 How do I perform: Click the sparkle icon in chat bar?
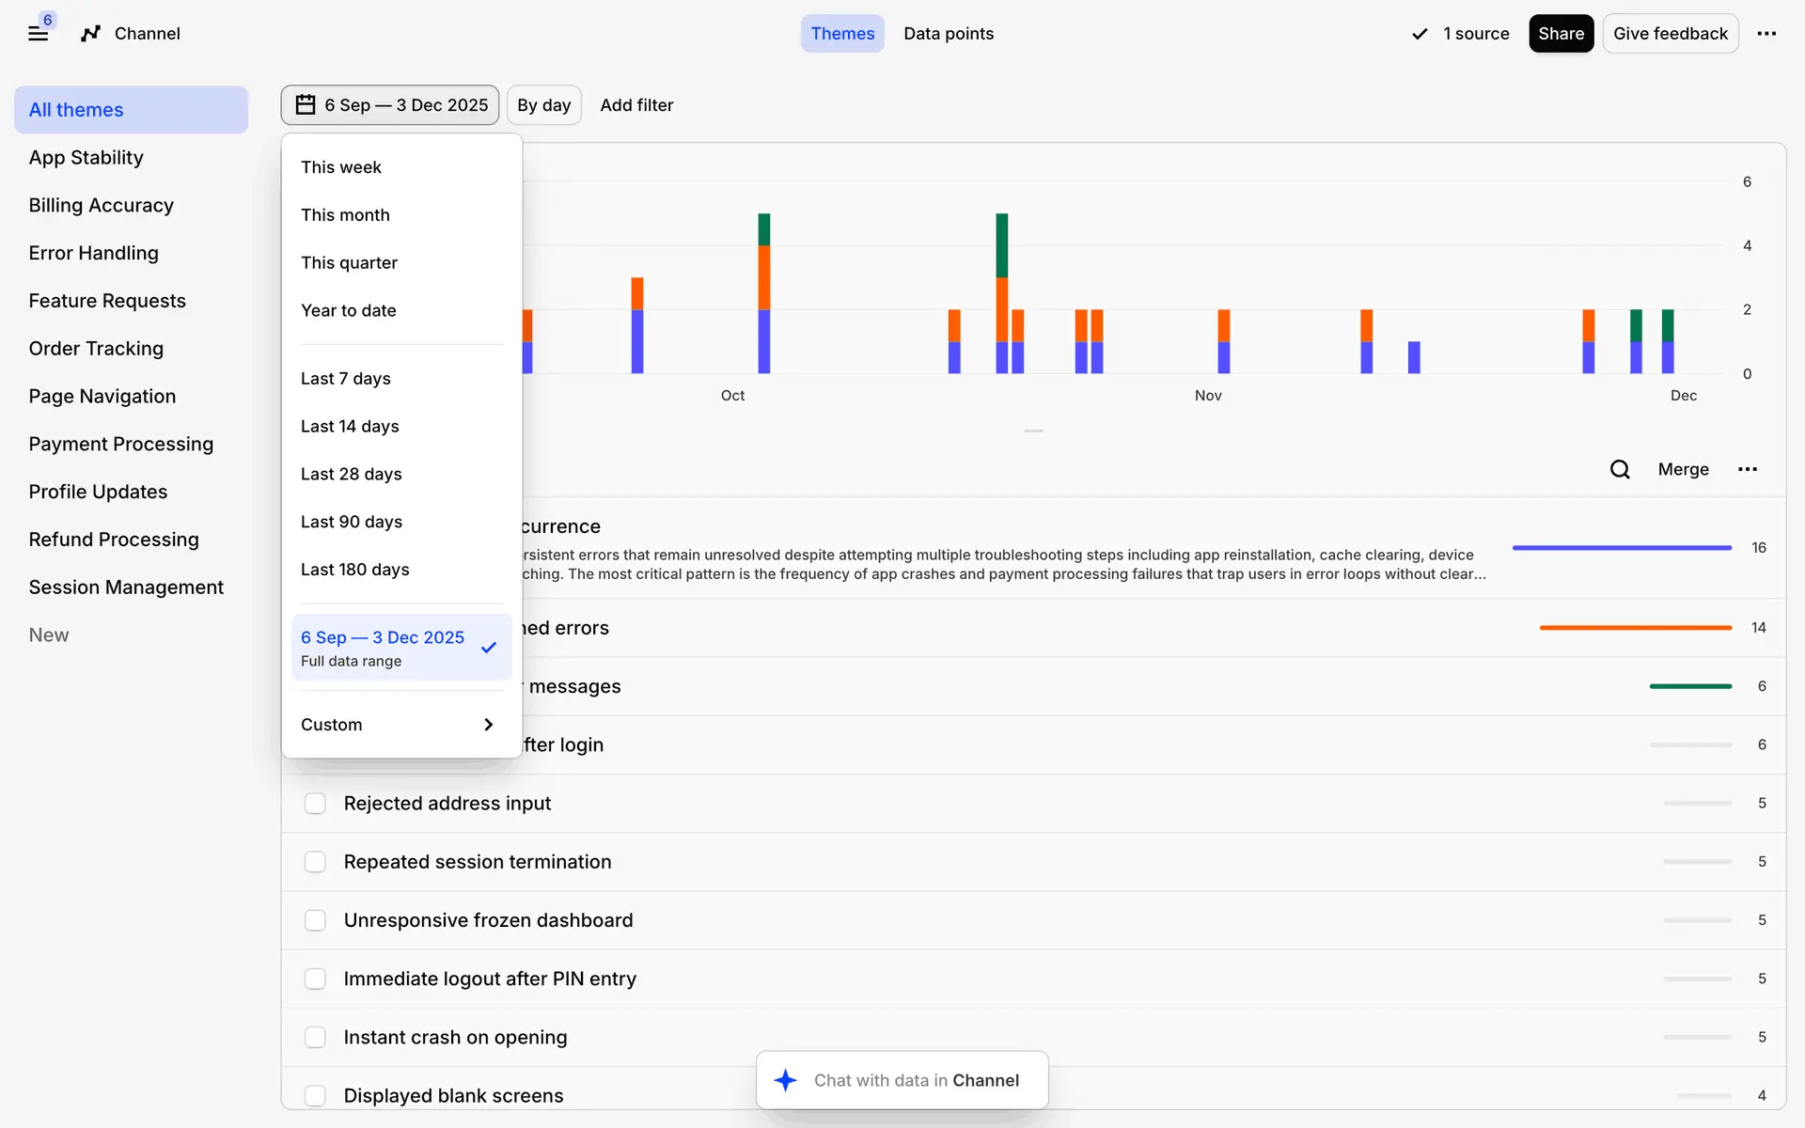coord(785,1080)
